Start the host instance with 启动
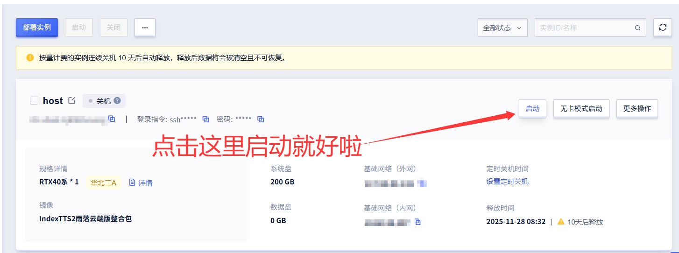 [532, 109]
